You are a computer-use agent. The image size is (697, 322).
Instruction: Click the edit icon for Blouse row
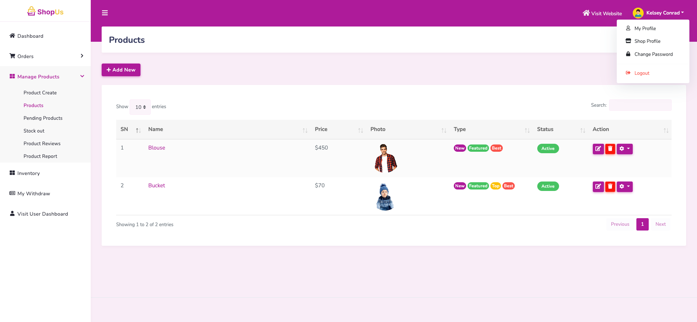(598, 149)
